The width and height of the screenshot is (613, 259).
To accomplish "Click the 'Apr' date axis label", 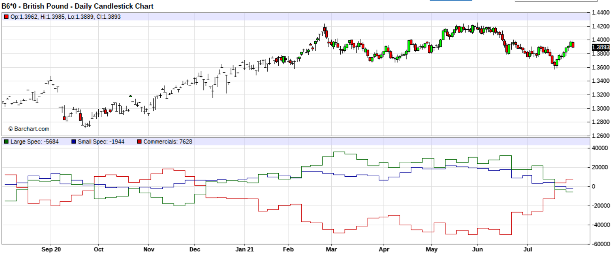I will coord(384,250).
